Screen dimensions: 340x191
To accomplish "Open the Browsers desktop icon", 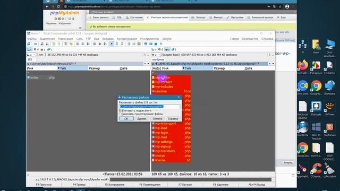I will pyautogui.click(x=329, y=88).
